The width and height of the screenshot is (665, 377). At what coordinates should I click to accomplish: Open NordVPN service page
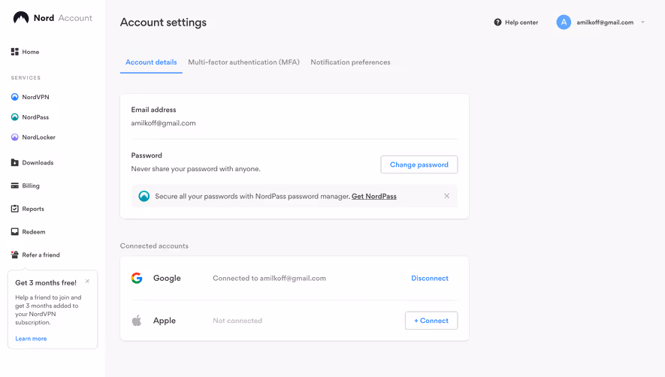35,97
